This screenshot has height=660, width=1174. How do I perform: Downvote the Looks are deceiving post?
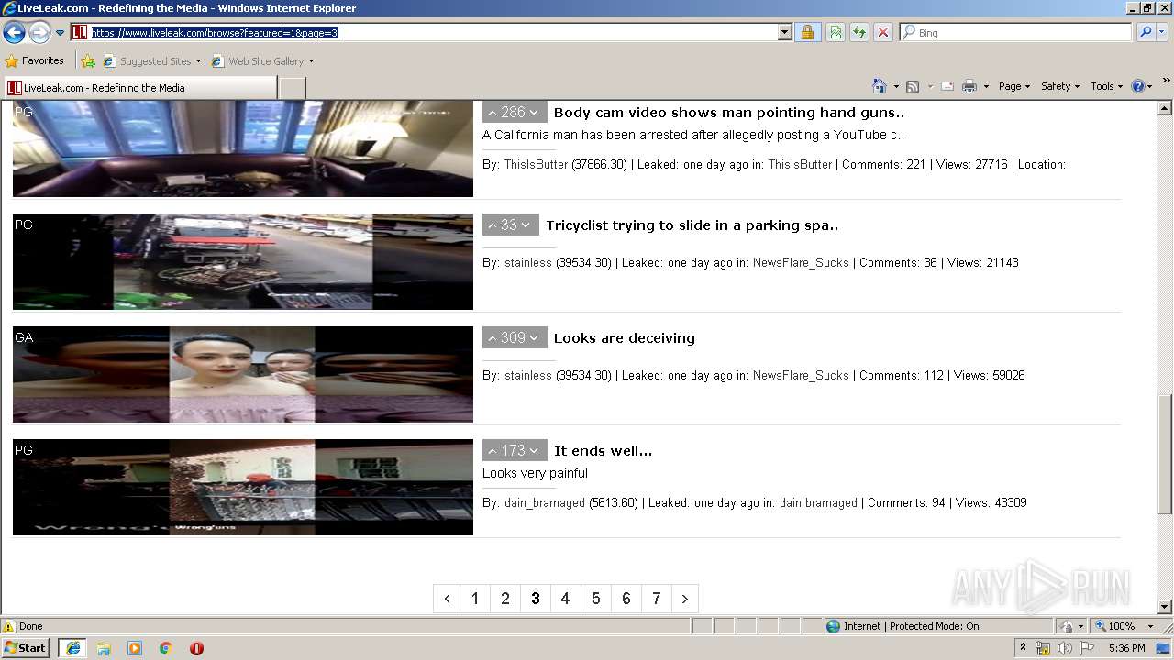(534, 338)
